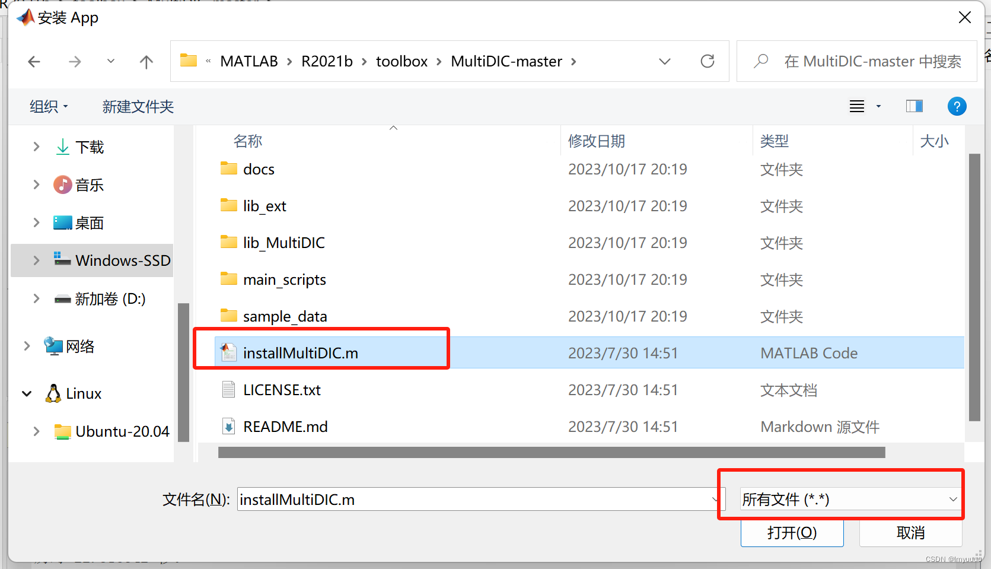Screen dimensions: 991x569
Task: Sort by the 类型 column header
Action: pos(775,141)
